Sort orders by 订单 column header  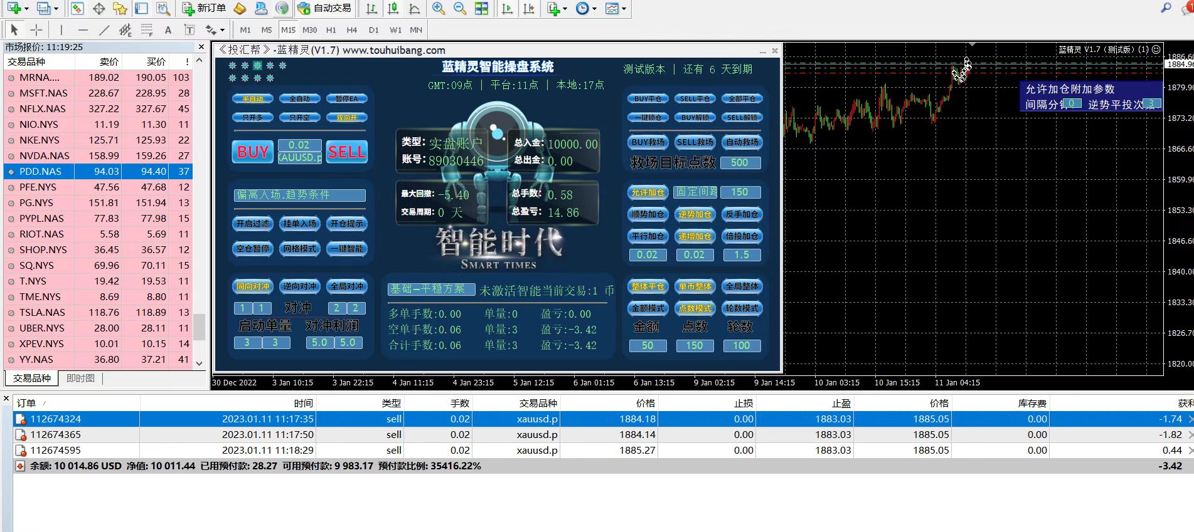[75, 404]
